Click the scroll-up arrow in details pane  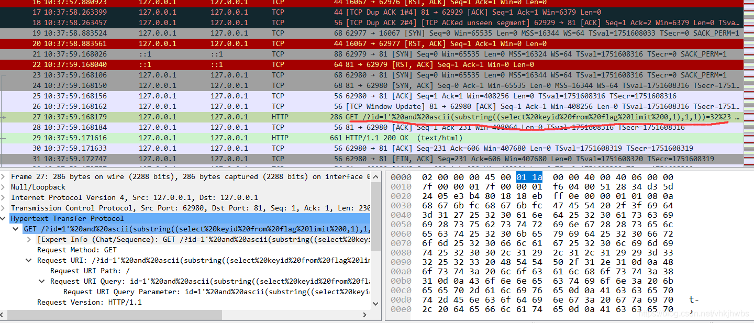375,175
